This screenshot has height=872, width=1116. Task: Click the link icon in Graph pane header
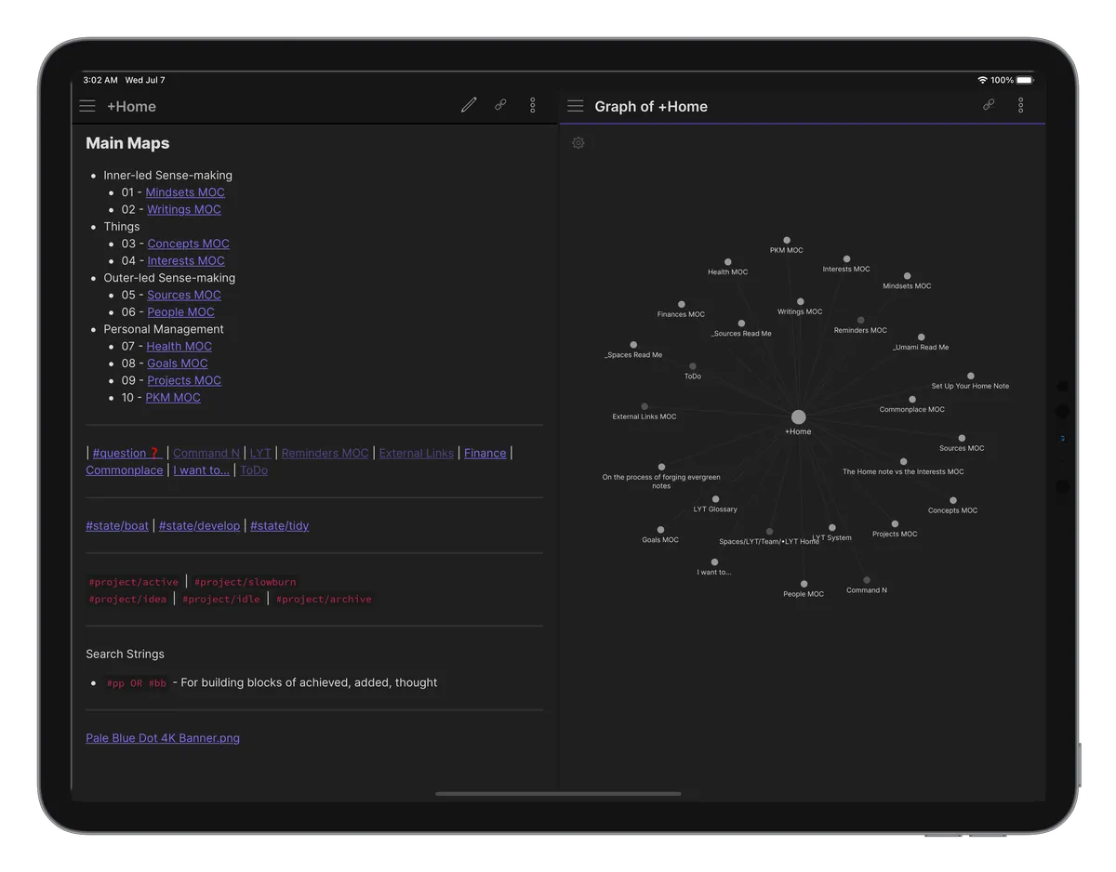pos(989,105)
